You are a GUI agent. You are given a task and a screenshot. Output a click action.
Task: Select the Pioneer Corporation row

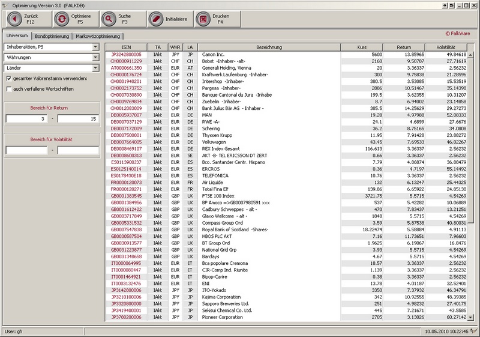point(286,317)
